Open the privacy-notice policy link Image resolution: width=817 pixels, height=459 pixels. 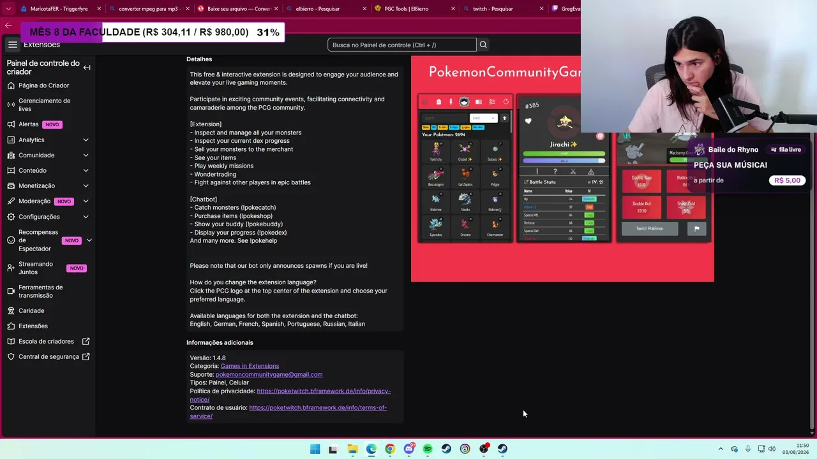point(290,395)
